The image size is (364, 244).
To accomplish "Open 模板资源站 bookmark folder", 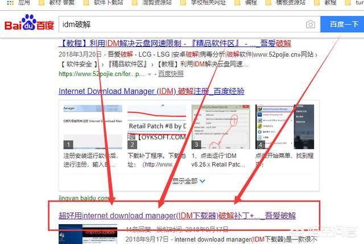I will [286, 3].
